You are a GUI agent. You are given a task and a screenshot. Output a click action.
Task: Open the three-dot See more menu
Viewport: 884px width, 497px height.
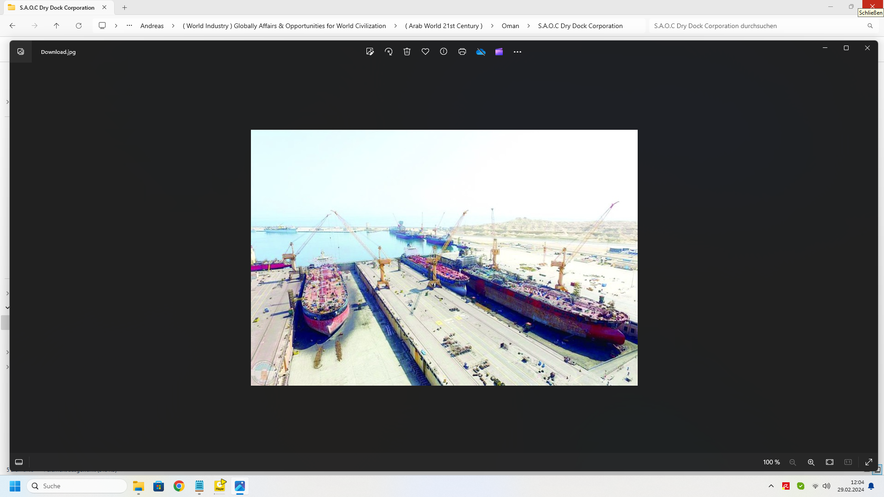[518, 52]
